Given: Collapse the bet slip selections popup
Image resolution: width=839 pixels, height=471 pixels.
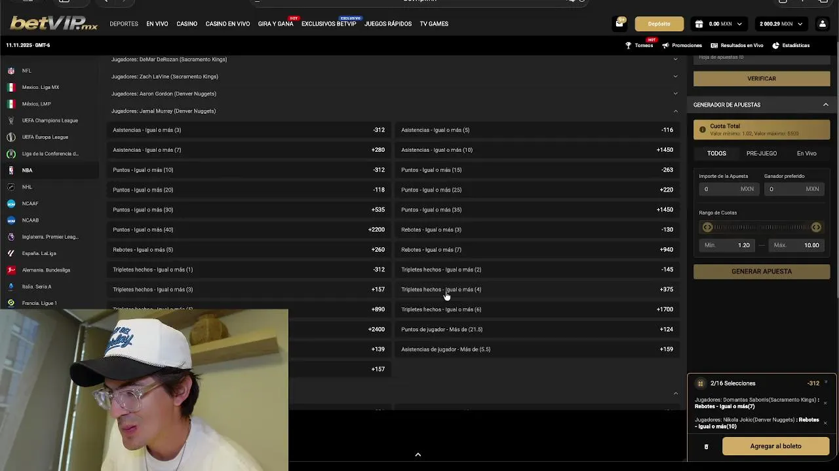Looking at the screenshot, I should coord(826,382).
